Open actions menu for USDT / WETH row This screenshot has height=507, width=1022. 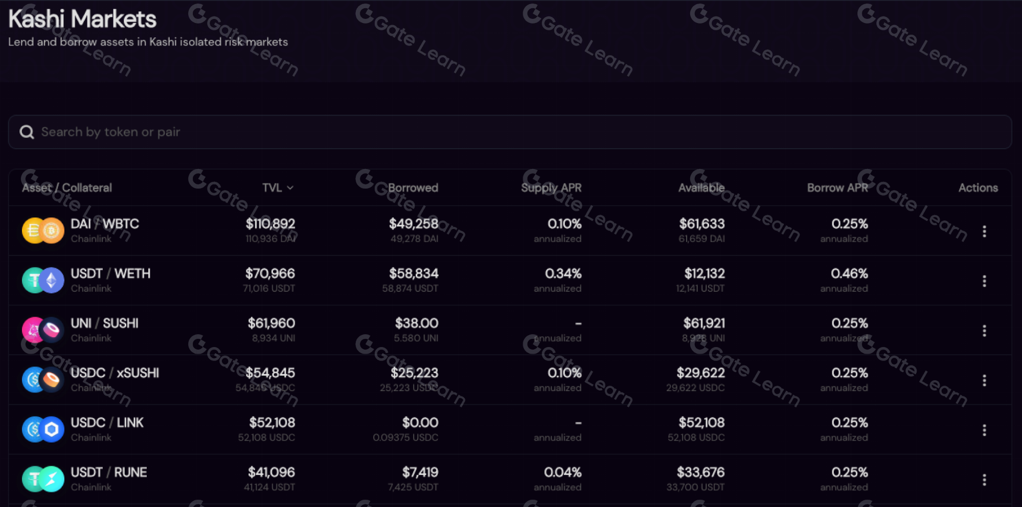[984, 281]
